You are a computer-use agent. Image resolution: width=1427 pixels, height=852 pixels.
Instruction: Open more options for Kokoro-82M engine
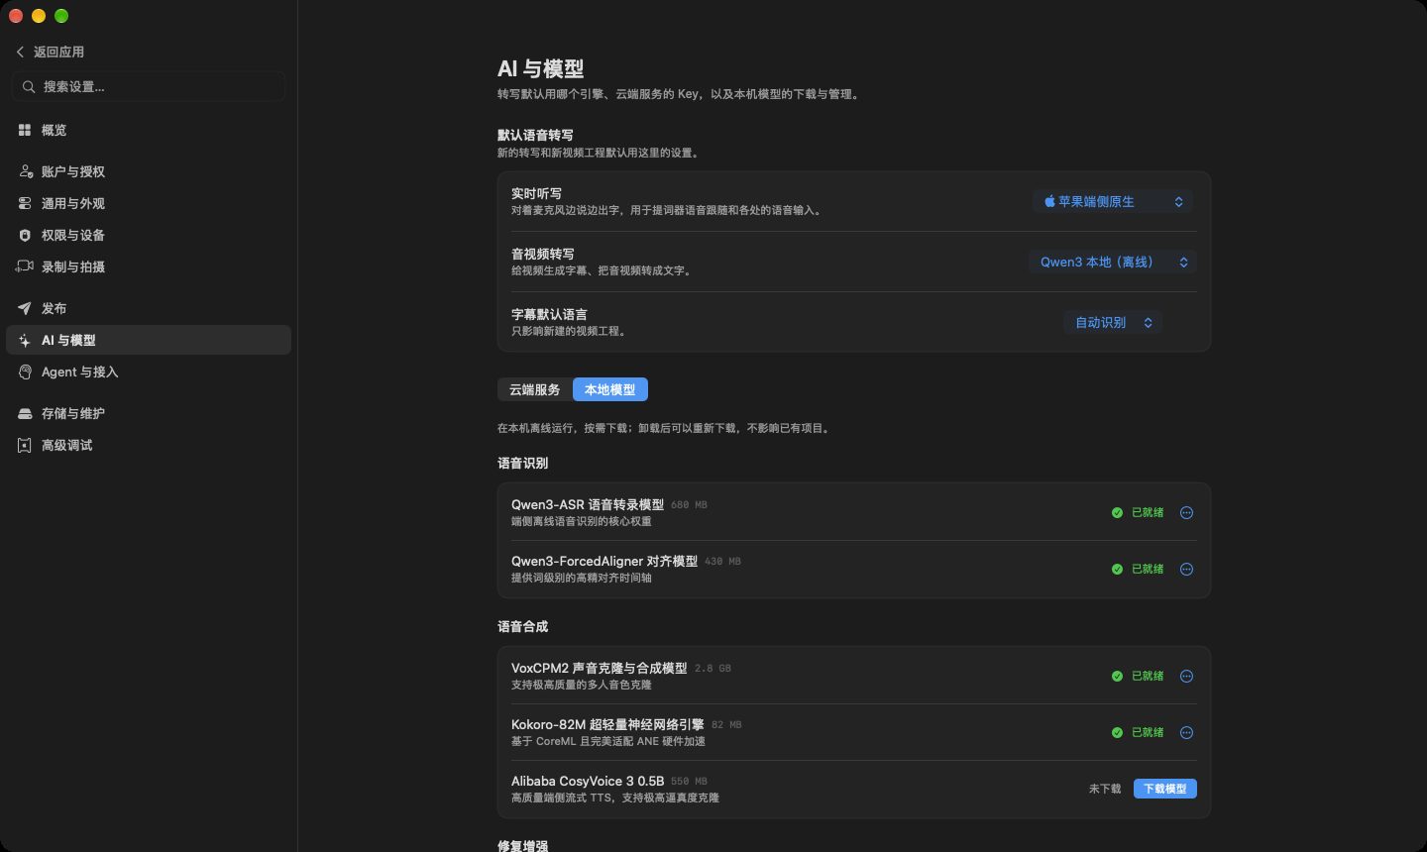point(1186,732)
